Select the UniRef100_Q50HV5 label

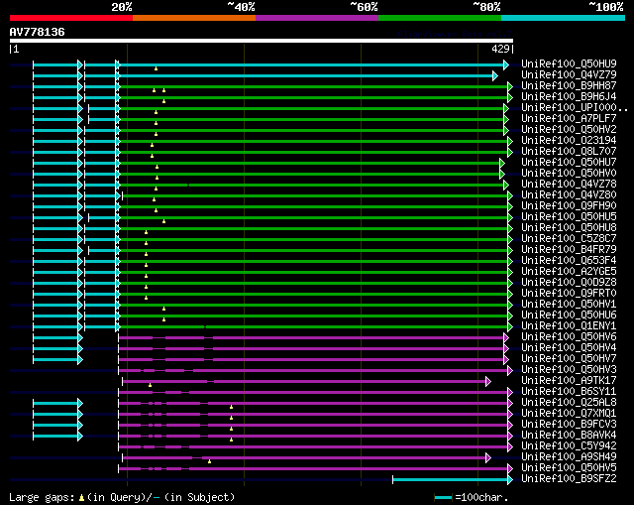click(569, 468)
